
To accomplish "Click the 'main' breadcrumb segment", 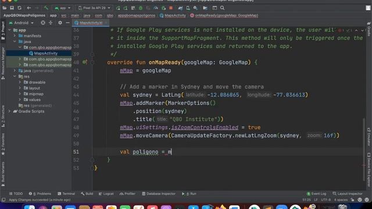I will pyautogui.click(x=75, y=16).
